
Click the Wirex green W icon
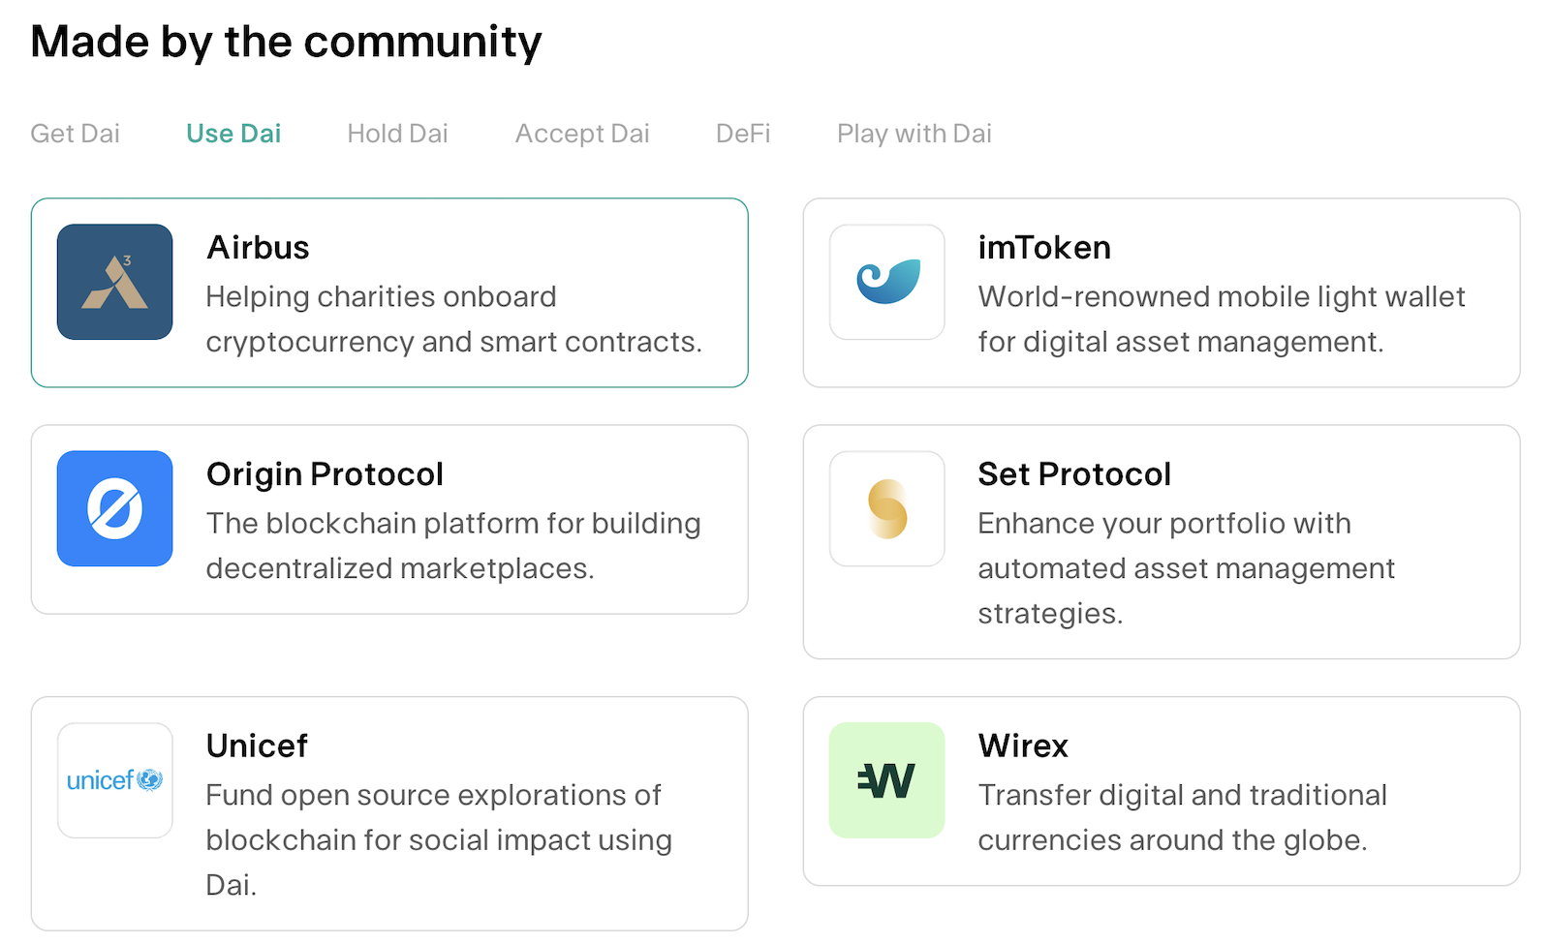[886, 780]
